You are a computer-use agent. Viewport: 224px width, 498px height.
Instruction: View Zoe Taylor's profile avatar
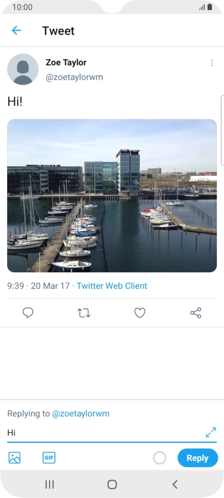23,69
